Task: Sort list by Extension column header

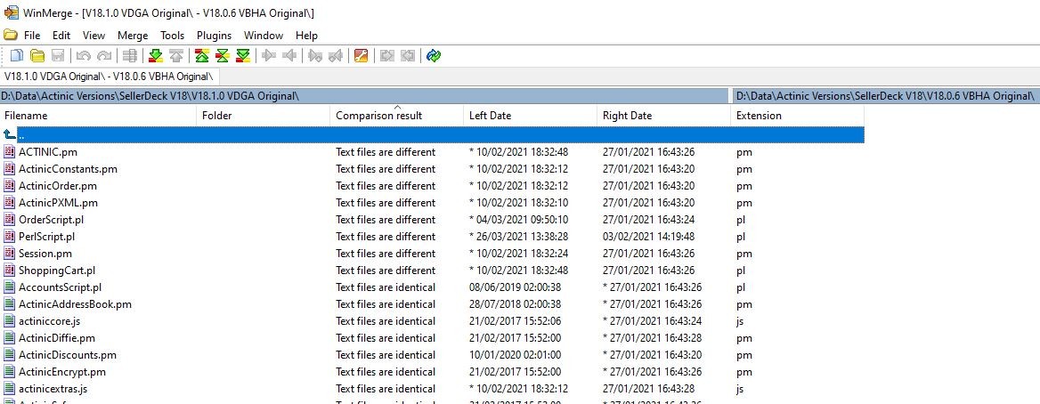Action: 759,116
